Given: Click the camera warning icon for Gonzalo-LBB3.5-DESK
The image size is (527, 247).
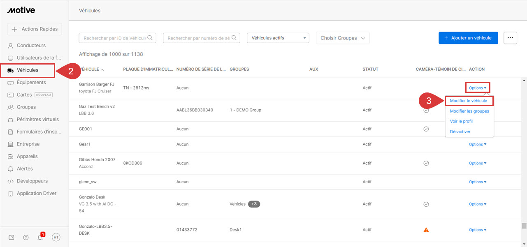Looking at the screenshot, I should point(426,229).
